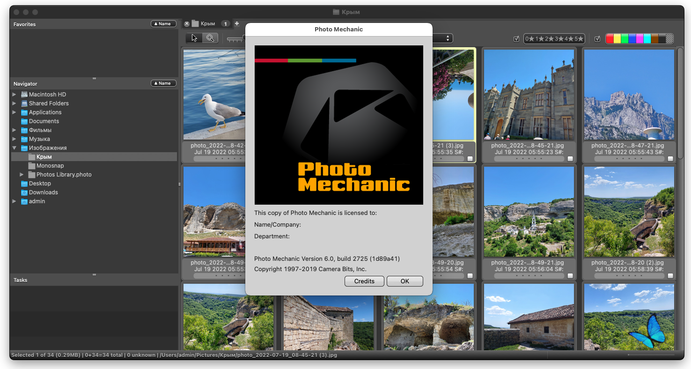Collapse the Изображения folder node
The height and width of the screenshot is (369, 691).
pos(15,148)
